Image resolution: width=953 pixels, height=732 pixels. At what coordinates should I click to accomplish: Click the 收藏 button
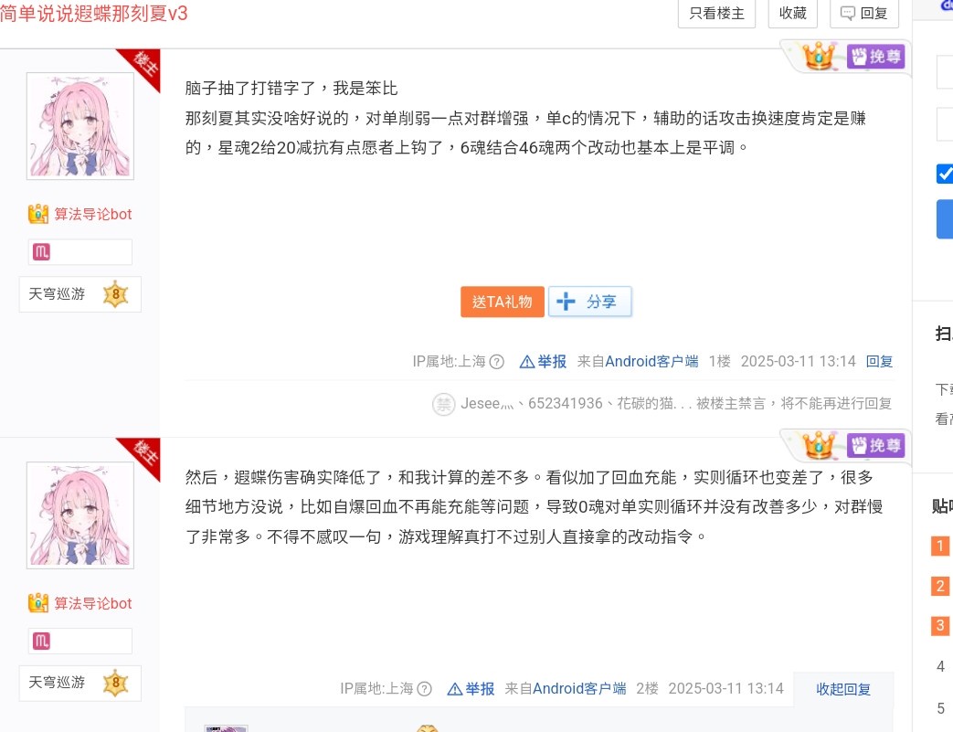792,14
